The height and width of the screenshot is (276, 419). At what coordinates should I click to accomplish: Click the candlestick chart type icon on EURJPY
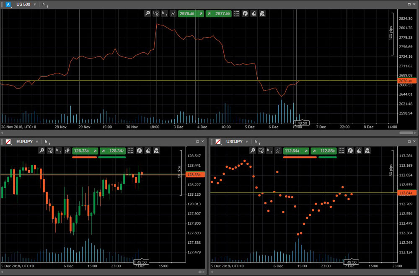tap(67, 151)
